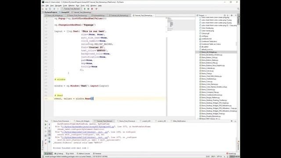
Task: Open the Navigate menu
Action: (58, 6)
